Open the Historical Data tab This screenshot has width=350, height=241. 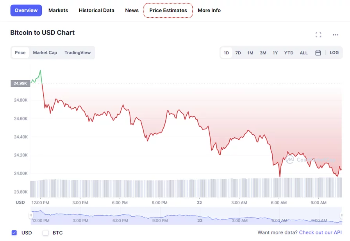click(x=96, y=11)
